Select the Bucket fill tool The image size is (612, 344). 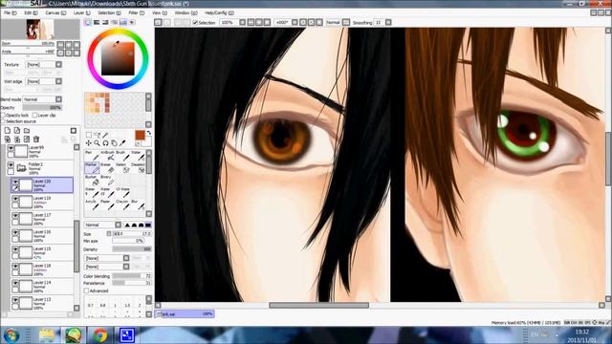(x=92, y=180)
